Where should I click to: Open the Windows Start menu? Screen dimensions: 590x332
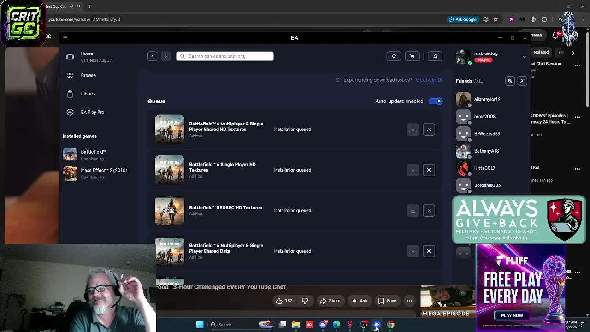200,325
